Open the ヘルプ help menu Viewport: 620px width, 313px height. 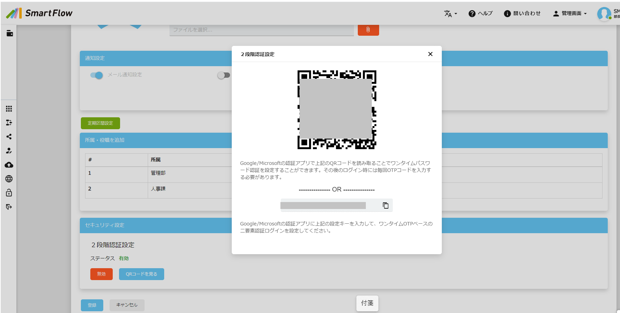480,13
